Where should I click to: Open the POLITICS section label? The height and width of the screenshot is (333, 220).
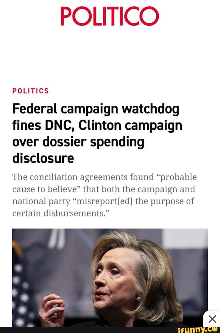31,91
